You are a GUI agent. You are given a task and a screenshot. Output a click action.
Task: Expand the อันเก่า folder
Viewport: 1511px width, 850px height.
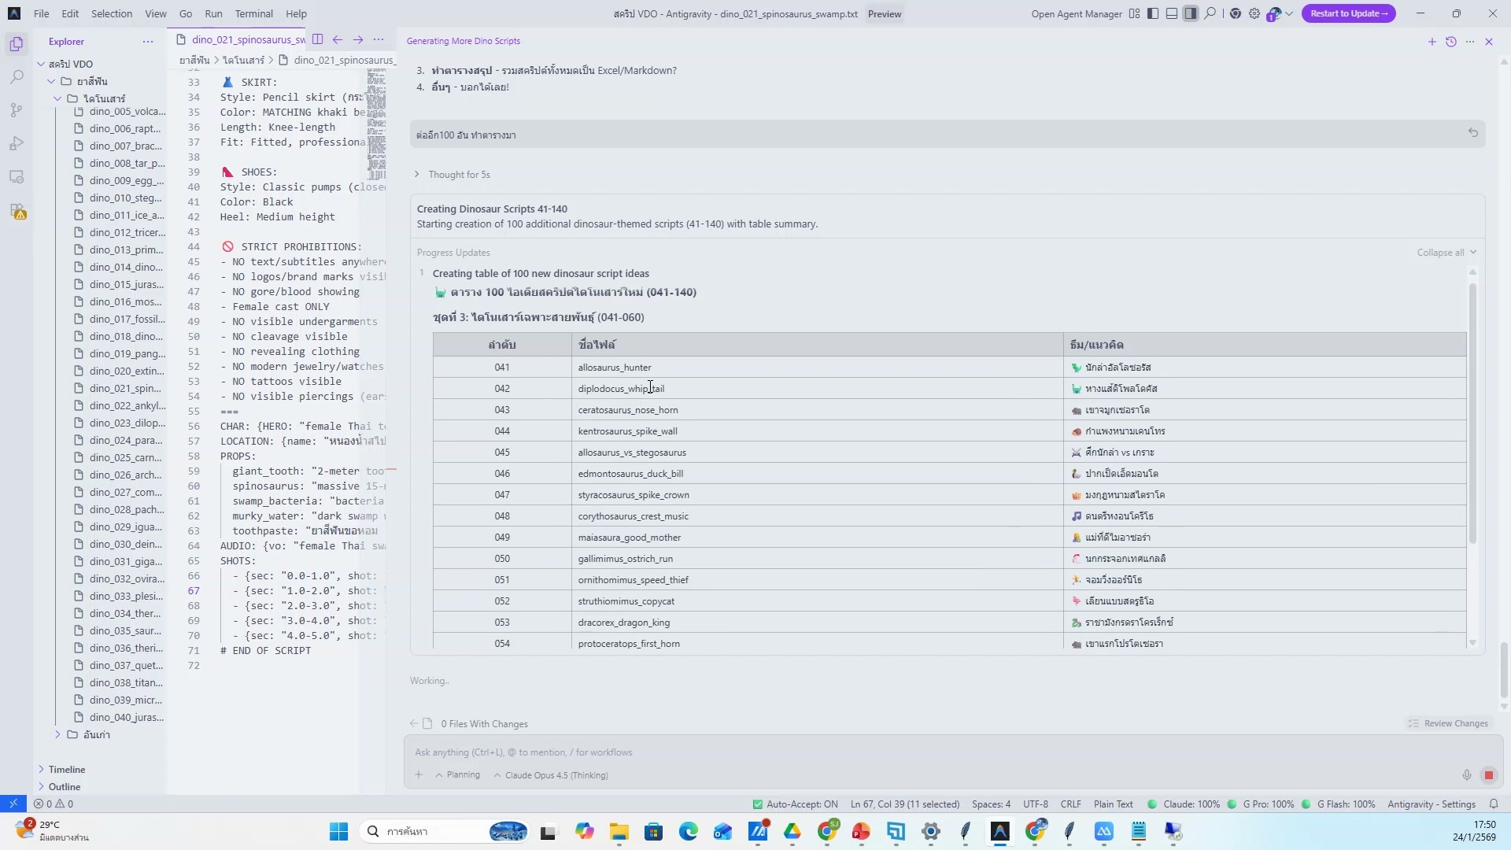(x=96, y=734)
